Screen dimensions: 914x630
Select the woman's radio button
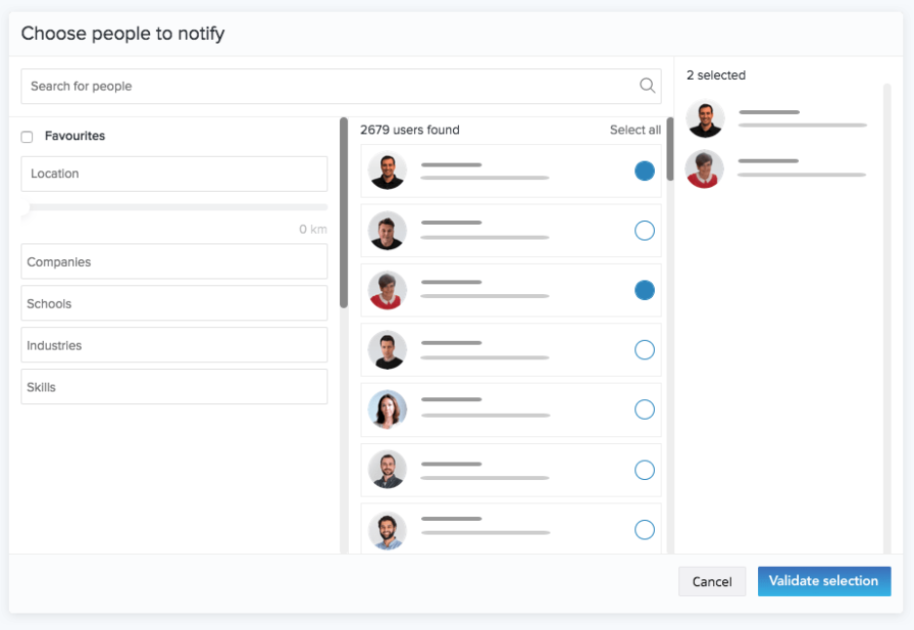[x=644, y=410]
